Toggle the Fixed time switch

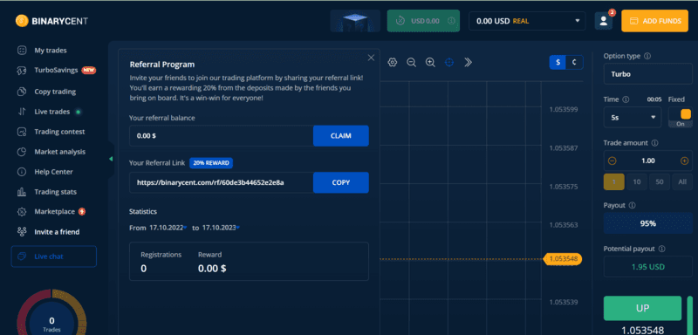coord(681,118)
